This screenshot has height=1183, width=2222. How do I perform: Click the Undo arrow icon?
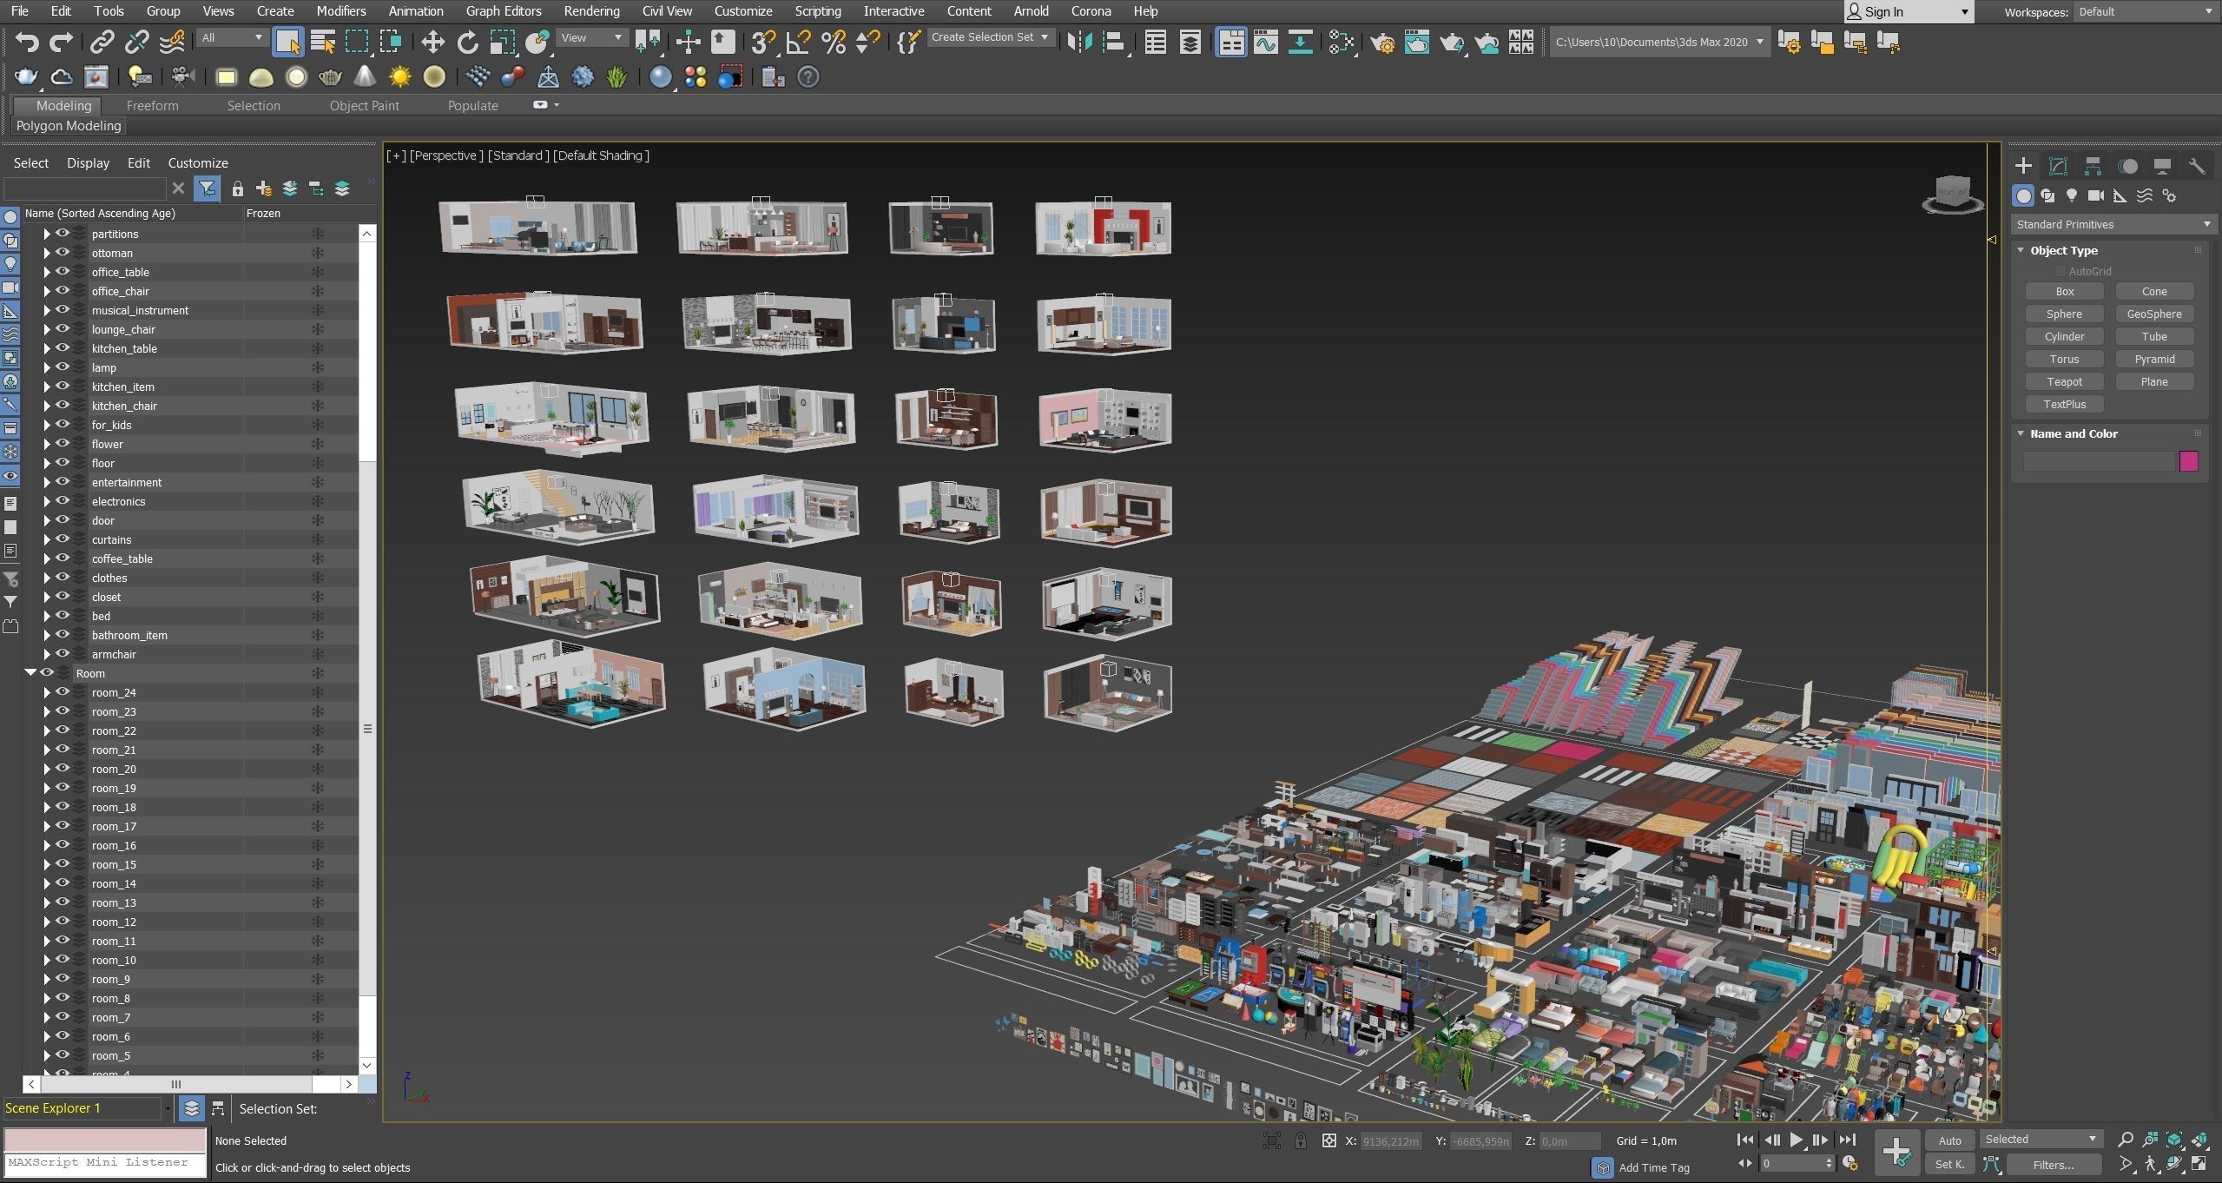27,42
